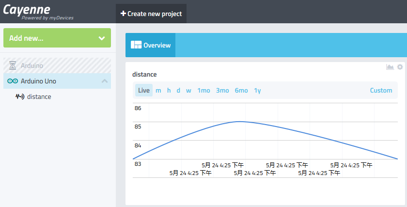Viewport: 407px width, 207px height.
Task: Open the Custom date range option
Action: 381,90
